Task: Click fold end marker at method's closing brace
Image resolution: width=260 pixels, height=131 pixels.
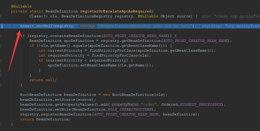Action: click(1, 124)
